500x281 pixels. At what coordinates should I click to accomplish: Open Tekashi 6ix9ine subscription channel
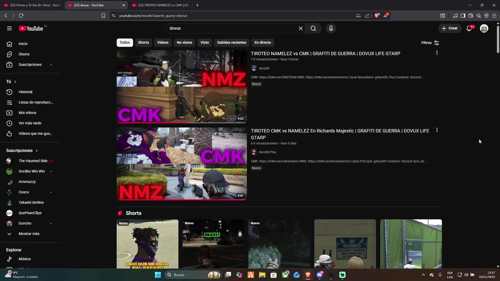tap(31, 203)
